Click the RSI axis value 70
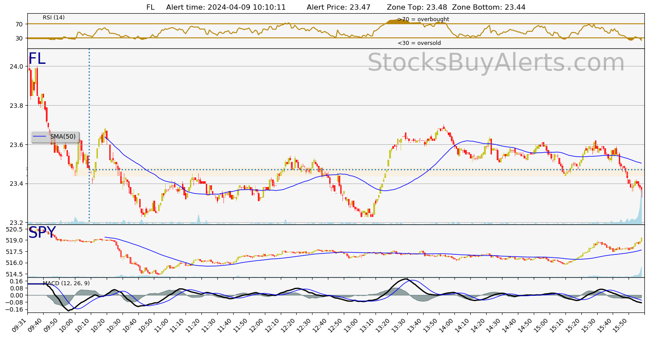This screenshot has width=651, height=338. coord(19,24)
